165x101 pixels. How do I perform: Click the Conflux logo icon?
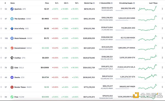coord(12,58)
